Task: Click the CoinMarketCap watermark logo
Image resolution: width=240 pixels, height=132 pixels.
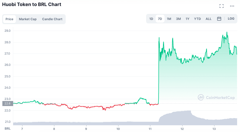Action: pos(216,97)
